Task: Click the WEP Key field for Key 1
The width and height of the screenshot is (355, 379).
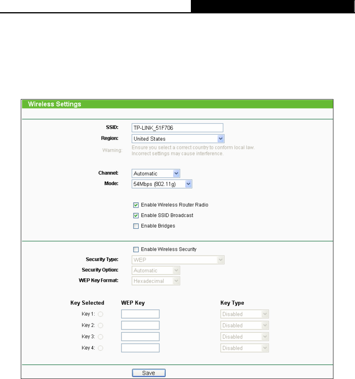Action: click(140, 314)
